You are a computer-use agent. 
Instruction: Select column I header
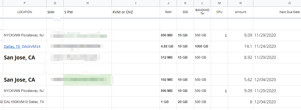(x=136, y=3)
